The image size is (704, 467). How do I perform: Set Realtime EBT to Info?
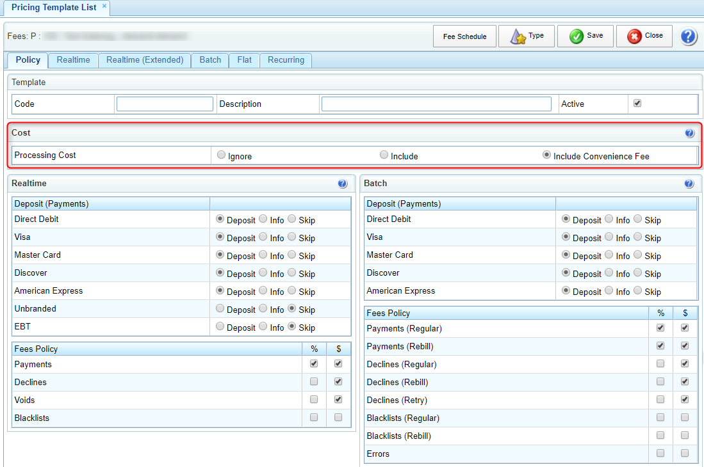pos(263,326)
